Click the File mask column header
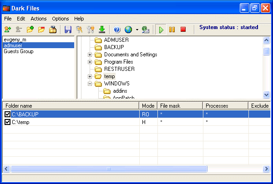The image size is (273, 184). tap(180, 106)
